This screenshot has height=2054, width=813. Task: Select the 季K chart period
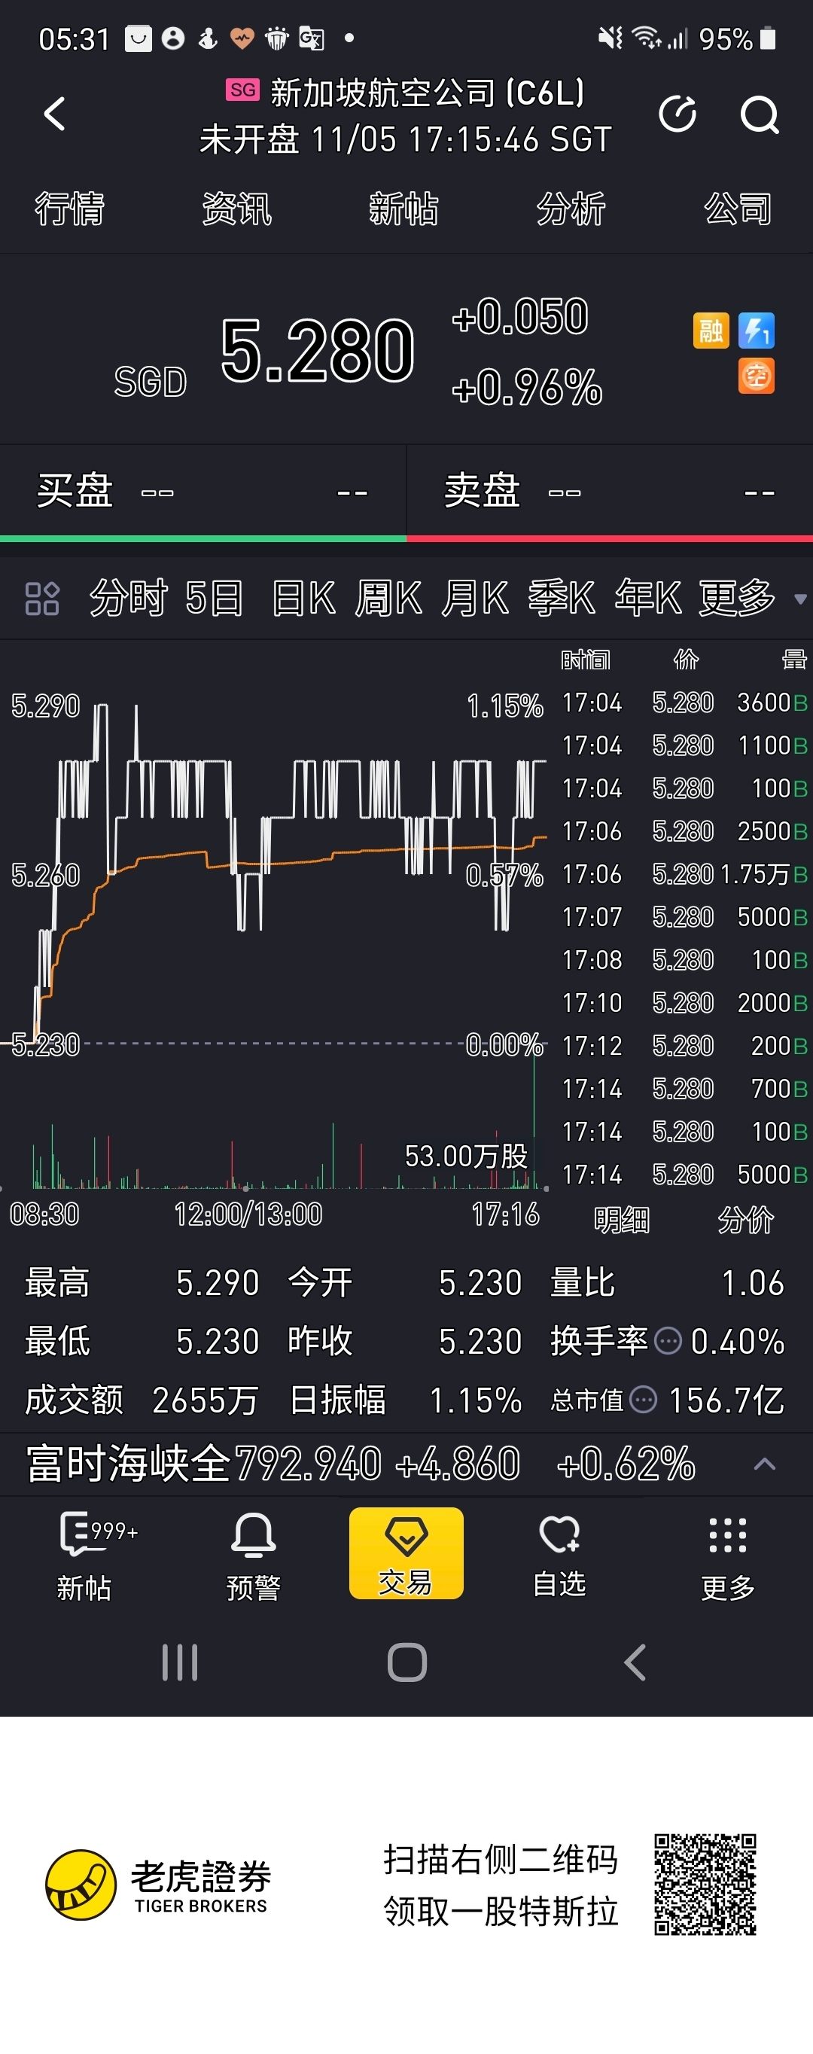561,598
